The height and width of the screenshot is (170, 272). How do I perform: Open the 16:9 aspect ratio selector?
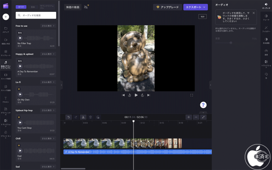tap(202, 17)
